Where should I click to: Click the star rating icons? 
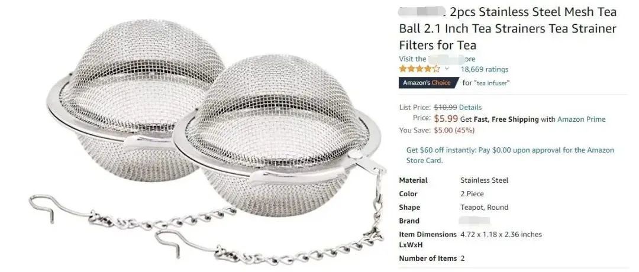(419, 69)
